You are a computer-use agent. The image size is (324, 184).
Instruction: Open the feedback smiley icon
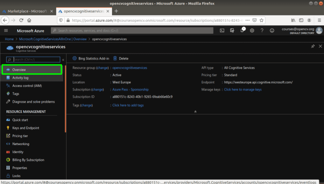(x=272, y=30)
